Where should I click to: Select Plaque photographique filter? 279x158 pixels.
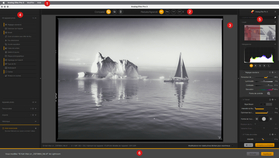click(20, 56)
